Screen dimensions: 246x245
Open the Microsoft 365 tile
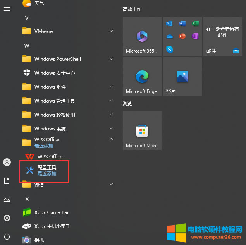(142, 36)
